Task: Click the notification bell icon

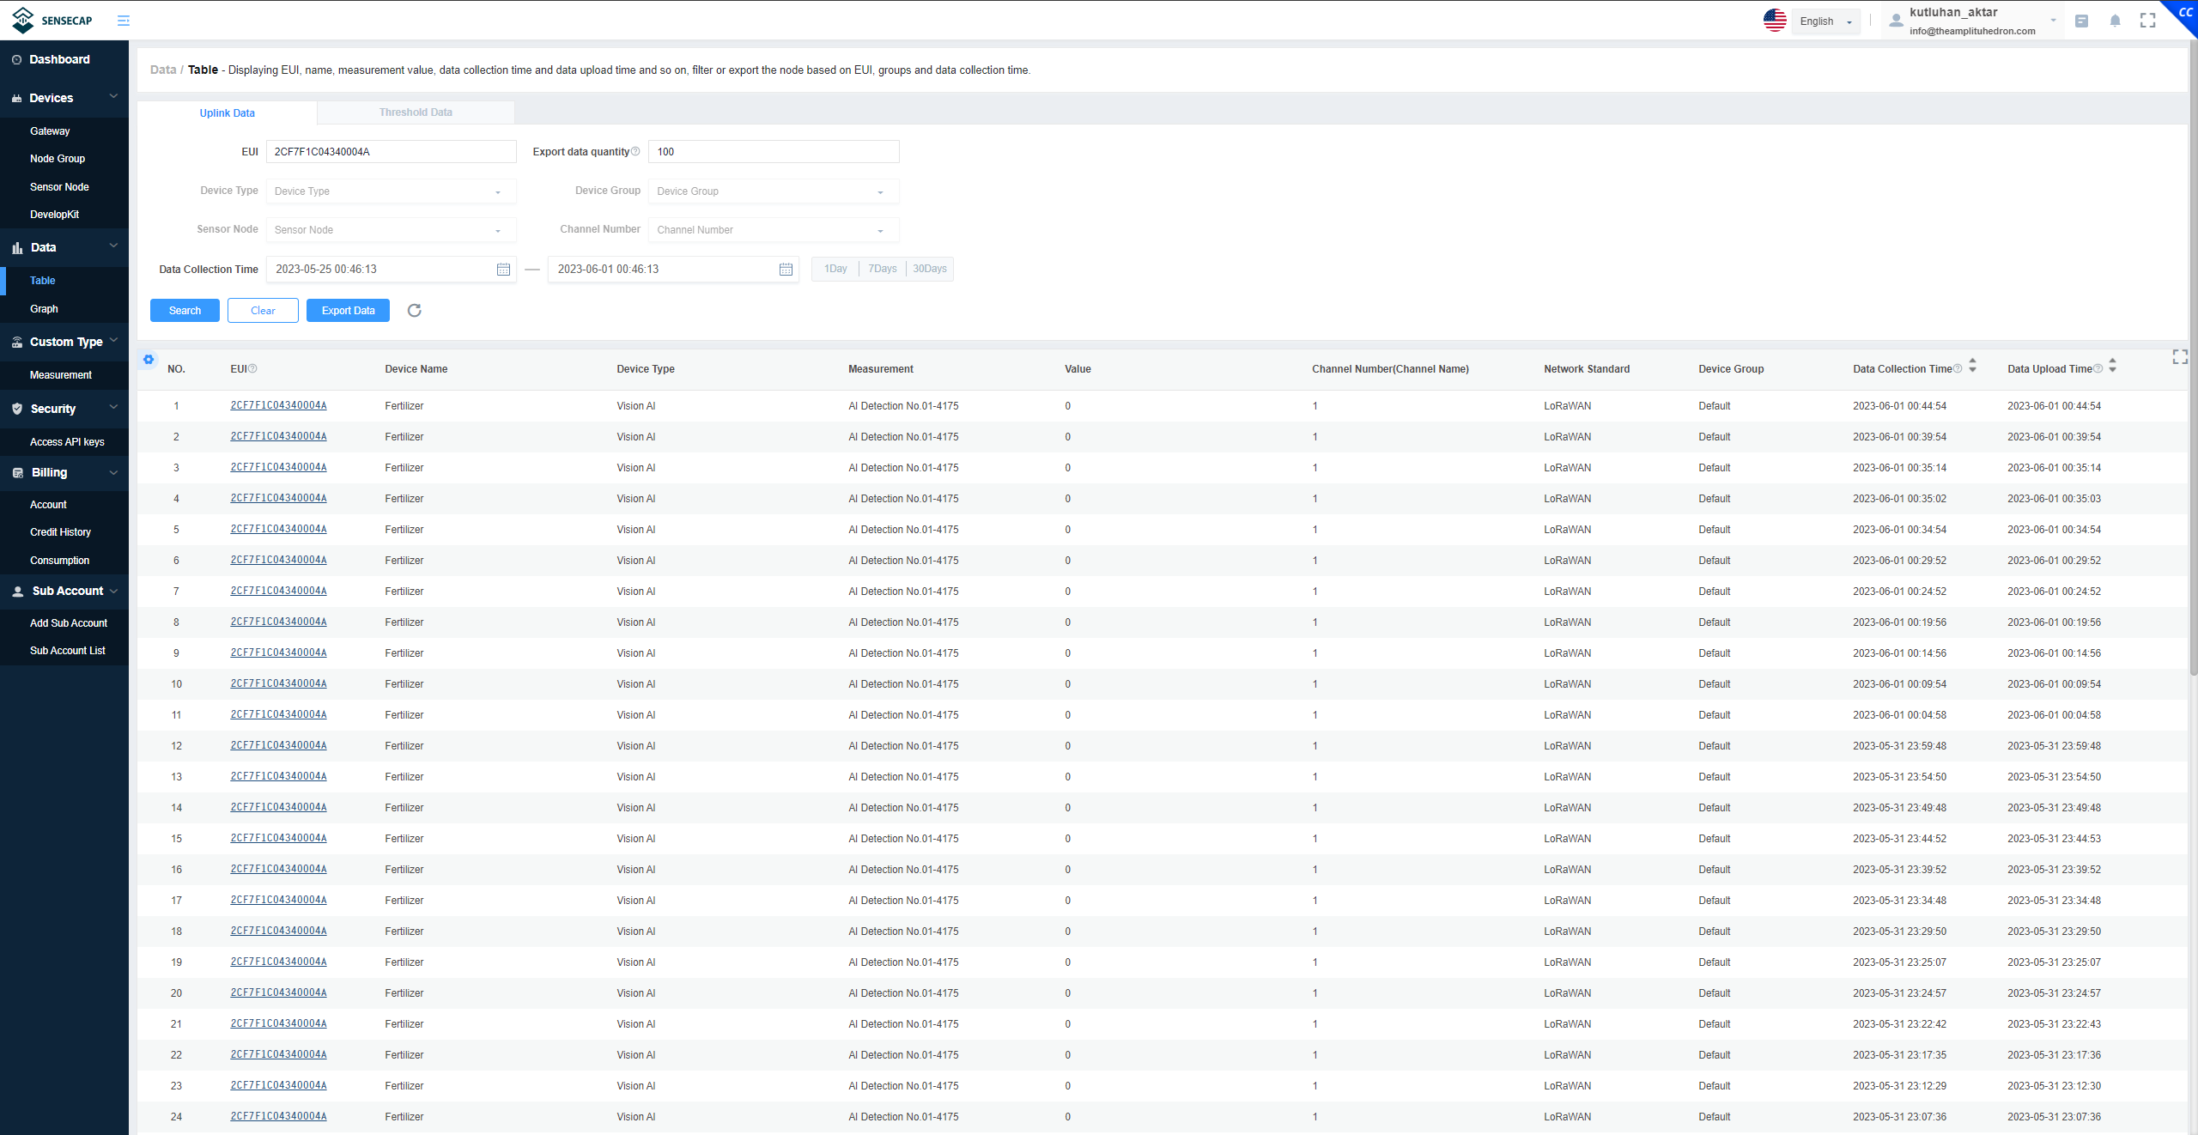Action: click(2116, 21)
